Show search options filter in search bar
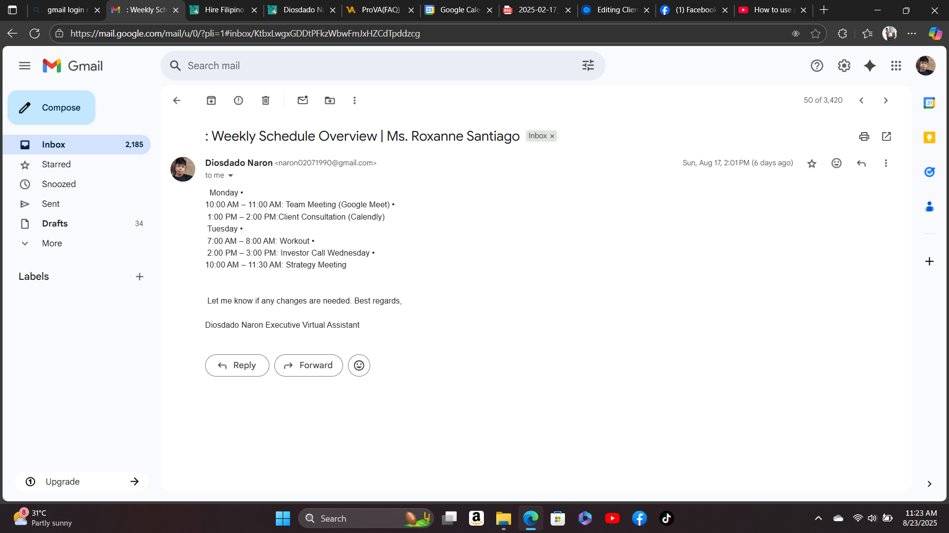This screenshot has height=533, width=949. (588, 66)
